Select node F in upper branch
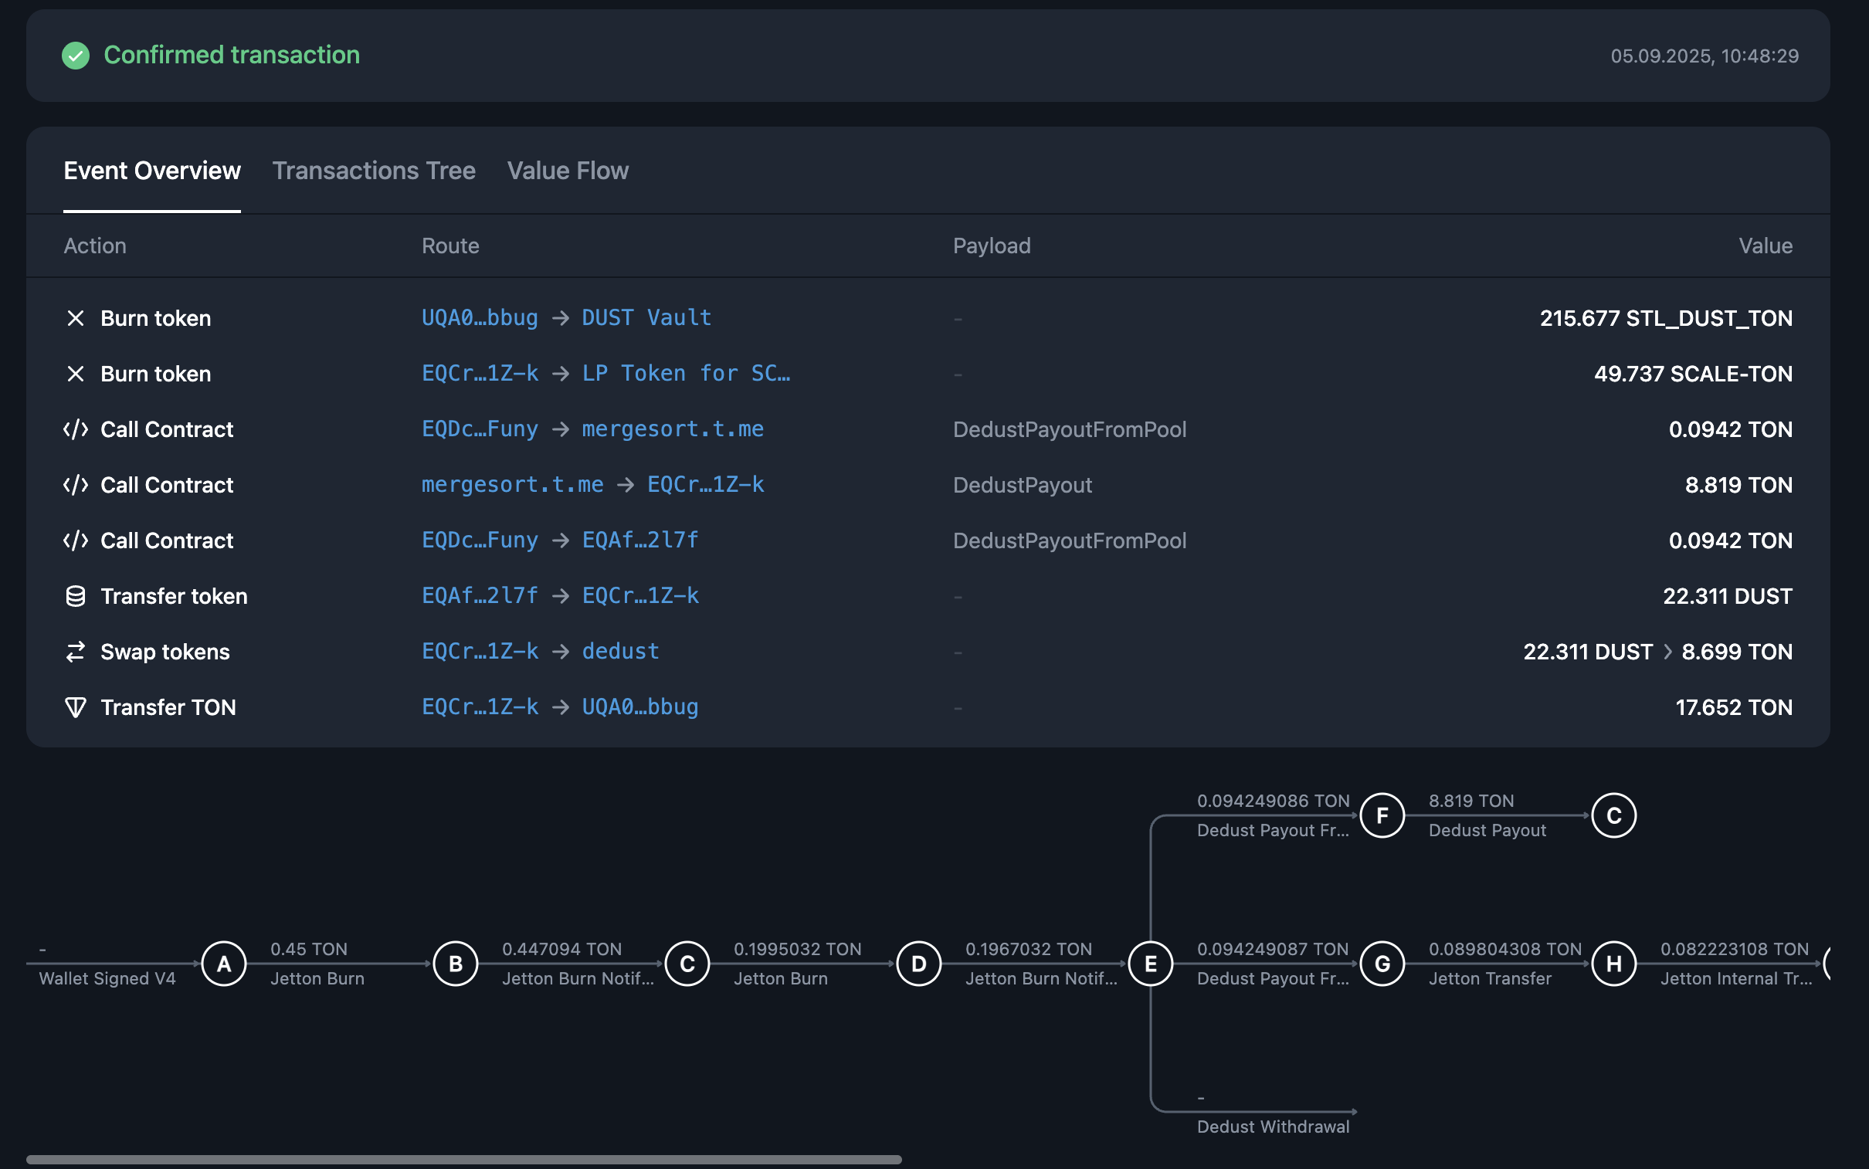1869x1169 pixels. coord(1382,815)
